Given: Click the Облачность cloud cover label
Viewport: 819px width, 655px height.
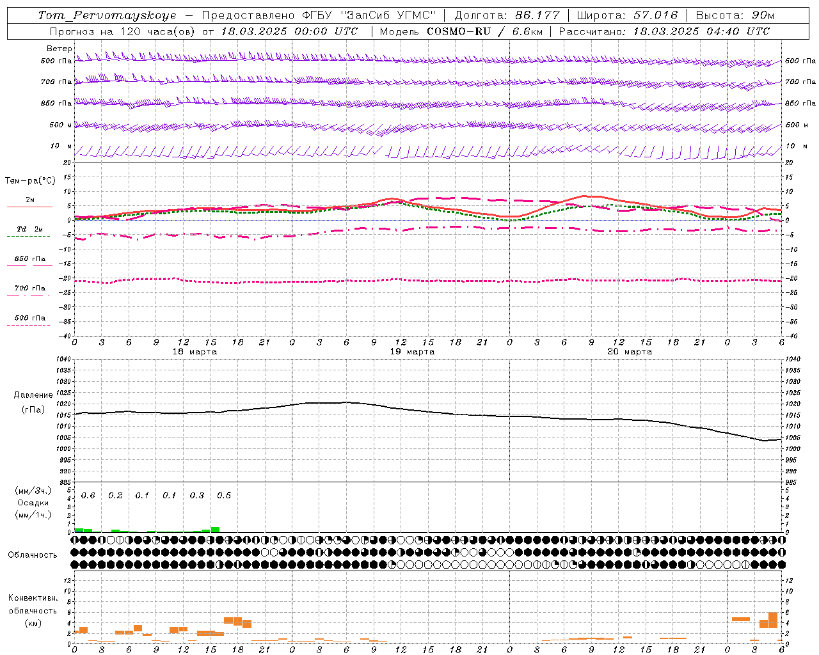Looking at the screenshot, I should 33,555.
